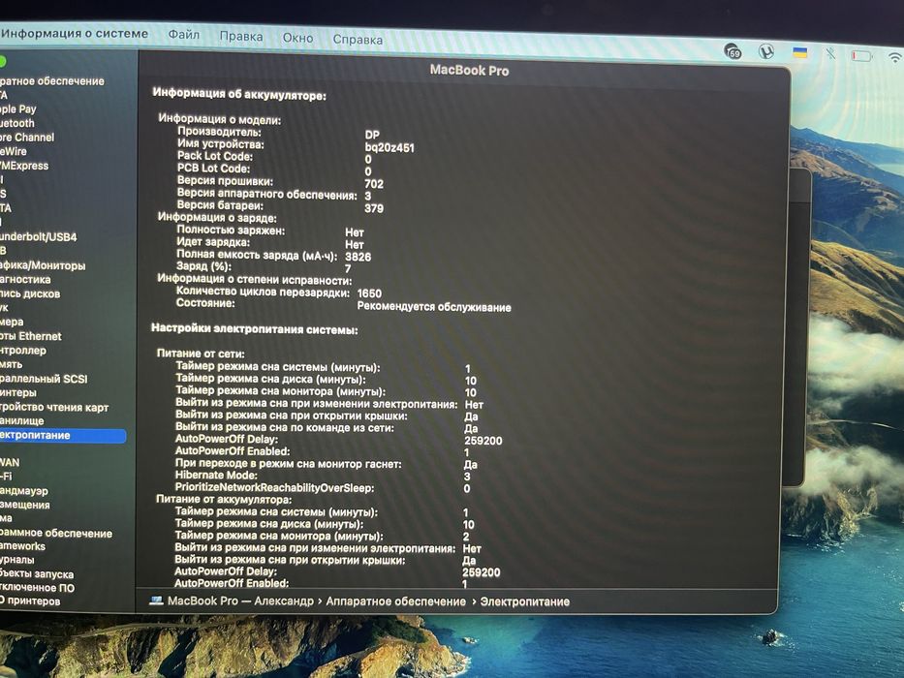The width and height of the screenshot is (904, 678).
Task: Select the WWAN sidebar item
Action: click(10, 462)
